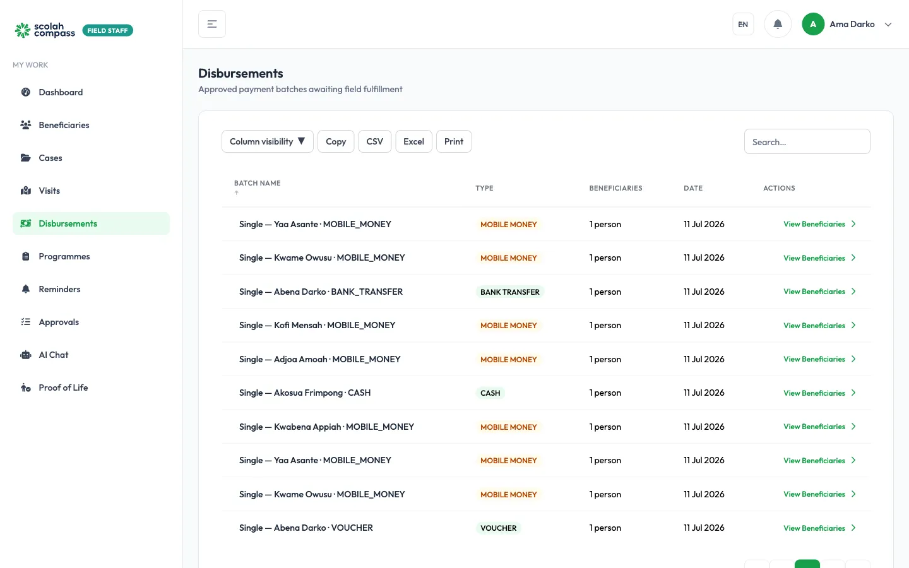Image resolution: width=909 pixels, height=568 pixels.
Task: Click the Proof of Life icon
Action: pos(26,388)
